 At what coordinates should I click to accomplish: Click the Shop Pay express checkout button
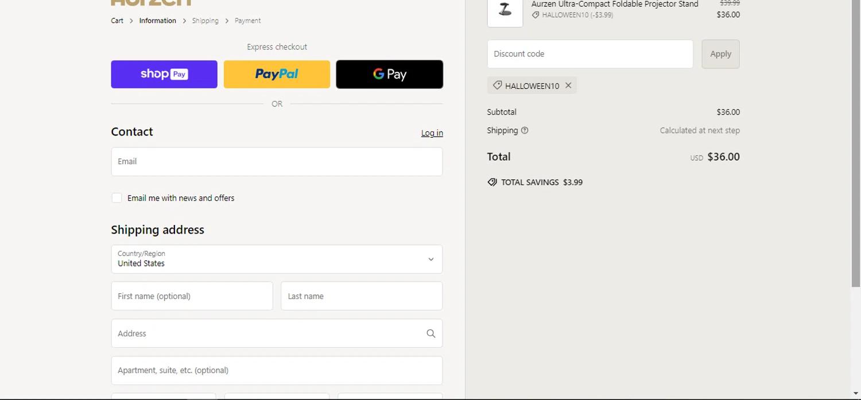(164, 74)
